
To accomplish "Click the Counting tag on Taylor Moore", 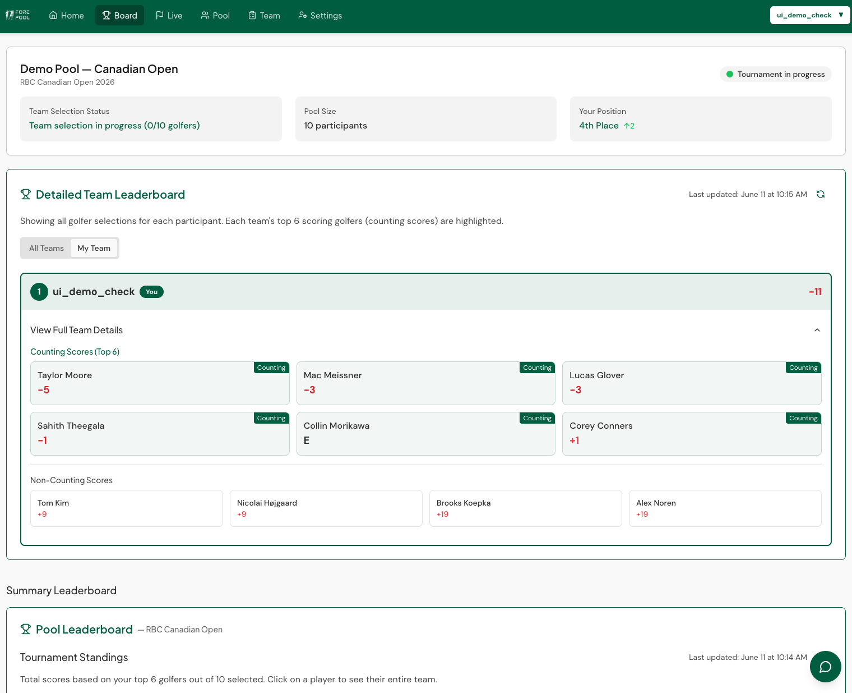I will (x=271, y=368).
